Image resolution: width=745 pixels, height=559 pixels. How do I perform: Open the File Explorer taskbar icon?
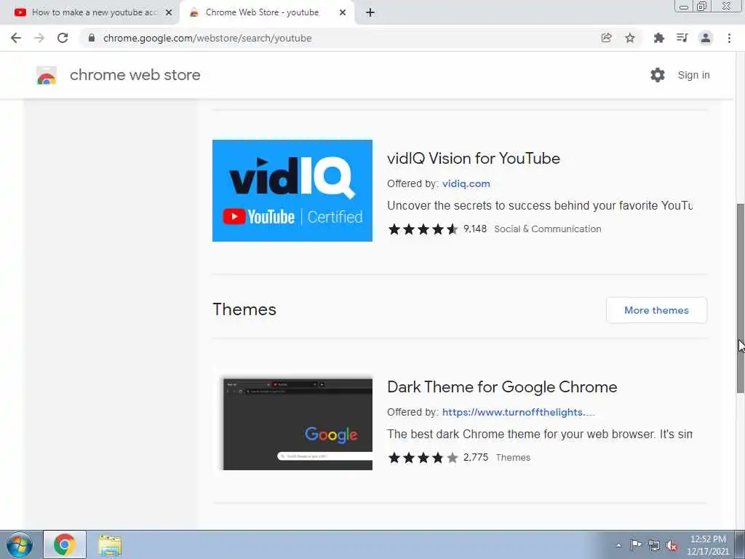(110, 545)
